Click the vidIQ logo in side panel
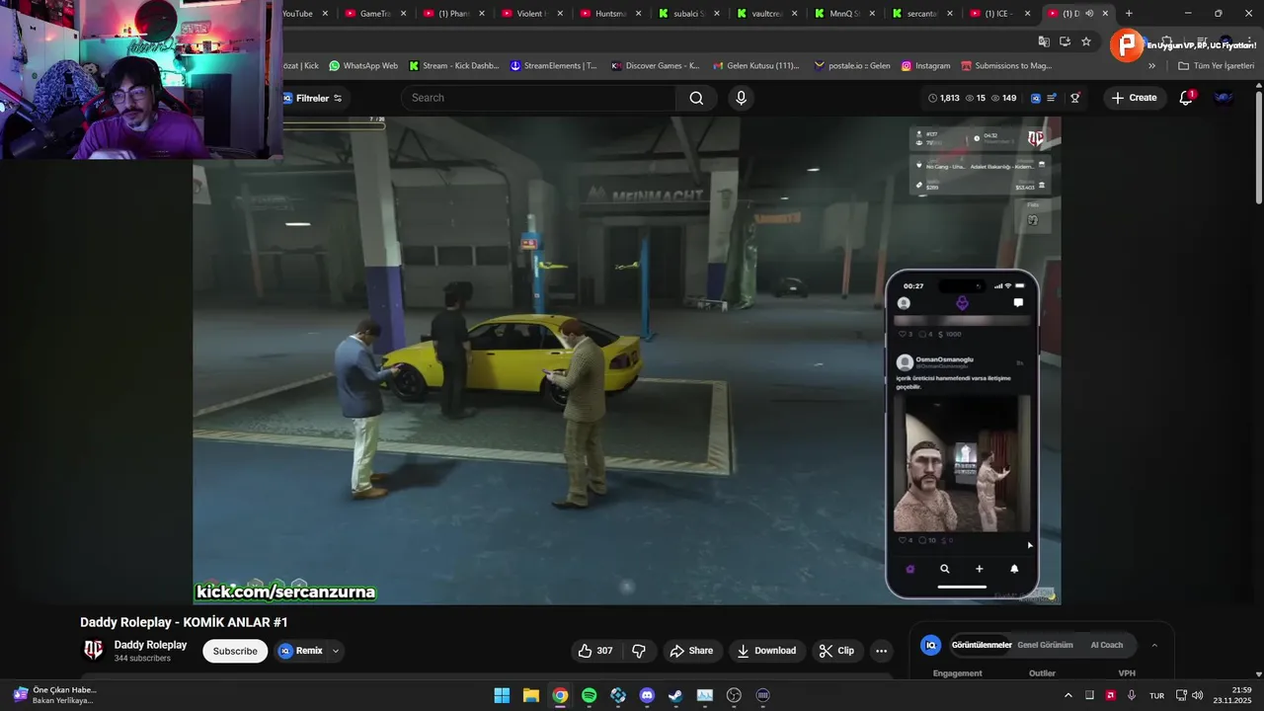The height and width of the screenshot is (711, 1264). coord(930,645)
